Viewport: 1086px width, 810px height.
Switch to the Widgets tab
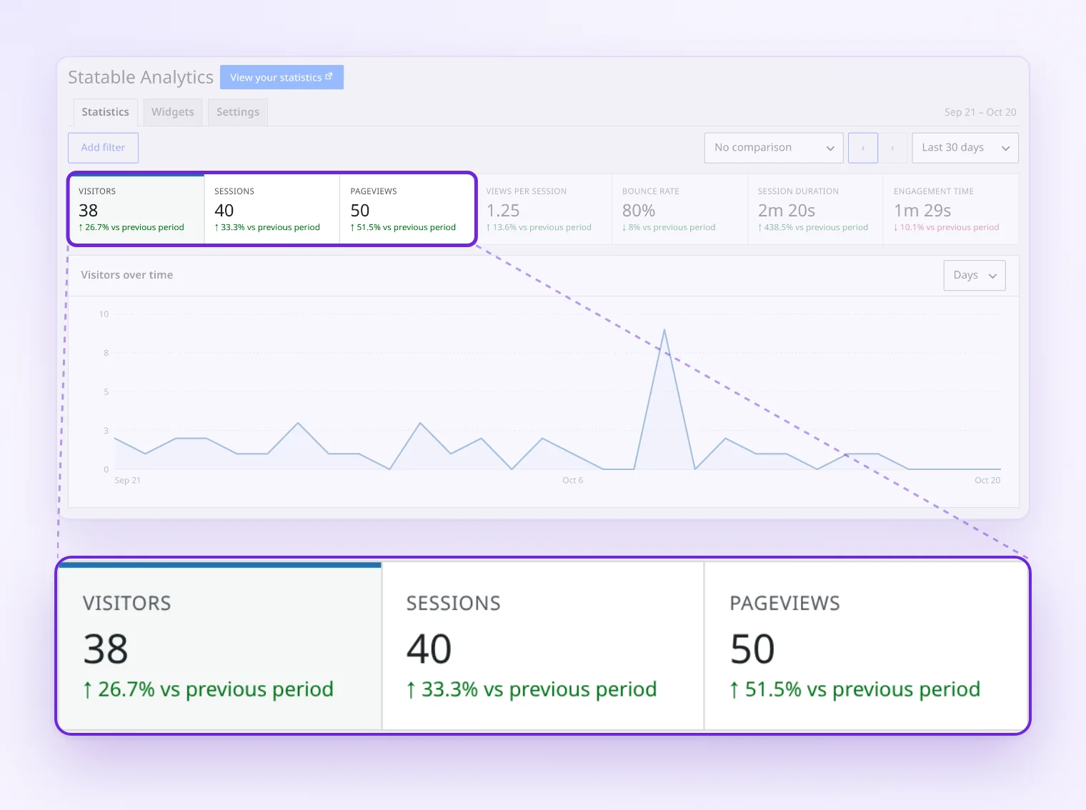tap(173, 112)
